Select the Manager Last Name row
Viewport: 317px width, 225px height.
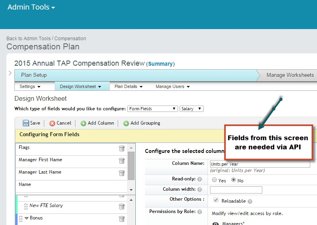click(71, 174)
